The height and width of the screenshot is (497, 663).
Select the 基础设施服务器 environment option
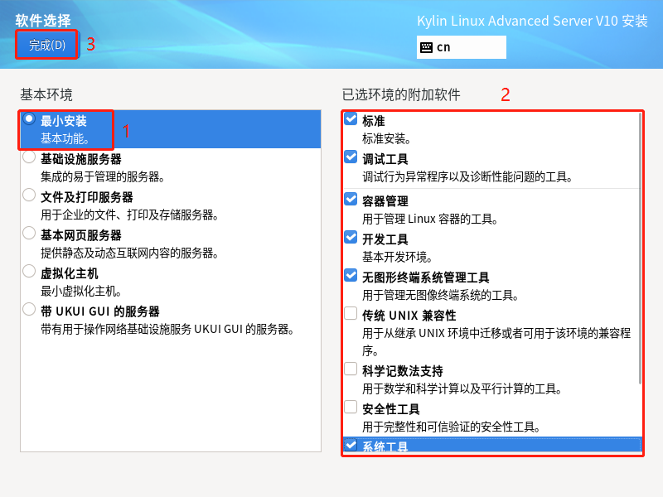[x=29, y=157]
